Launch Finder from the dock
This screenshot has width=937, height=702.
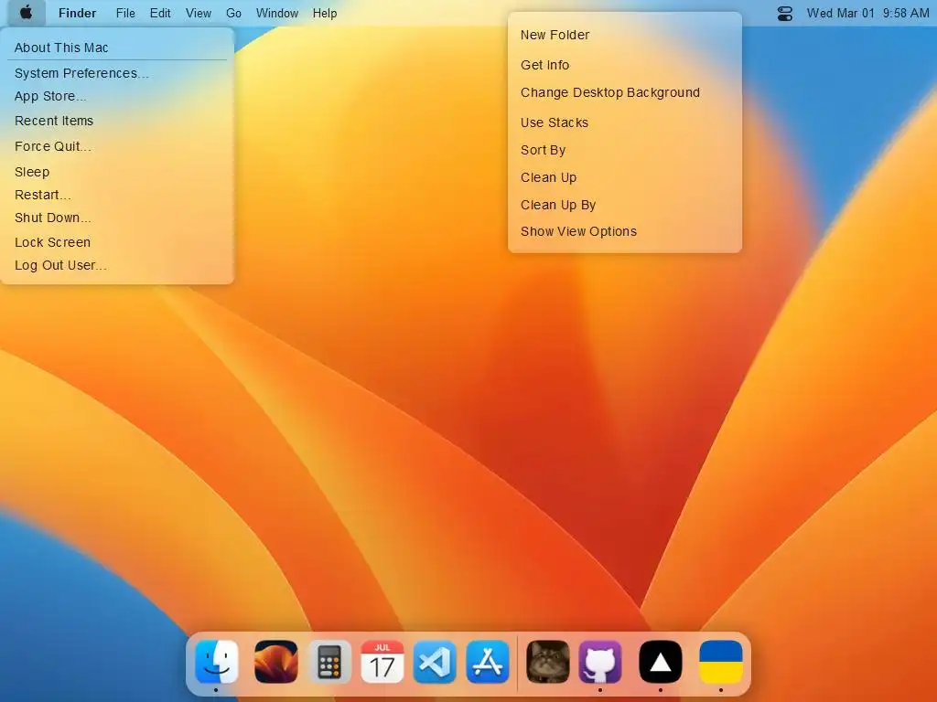coord(216,662)
